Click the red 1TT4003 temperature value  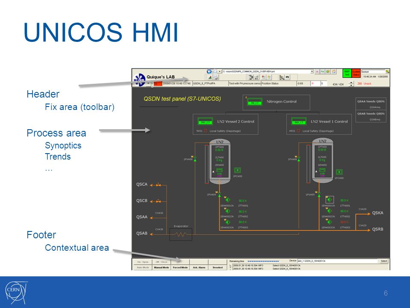pyautogui.click(x=344, y=222)
